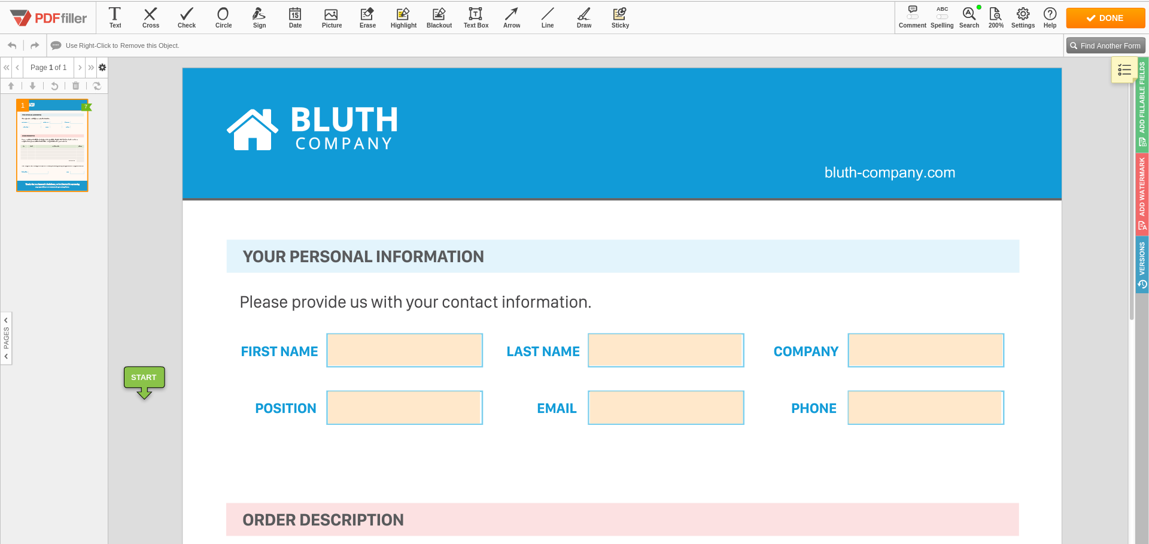The image size is (1149, 544).
Task: Select the Line tool
Action: 548,17
